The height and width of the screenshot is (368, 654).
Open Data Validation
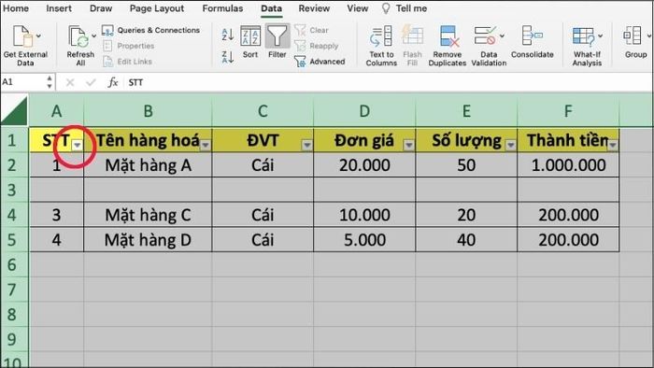[x=489, y=46]
